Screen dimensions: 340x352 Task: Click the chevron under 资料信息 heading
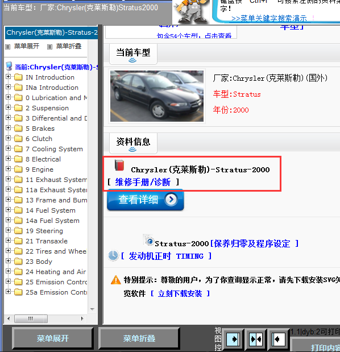click(x=132, y=150)
